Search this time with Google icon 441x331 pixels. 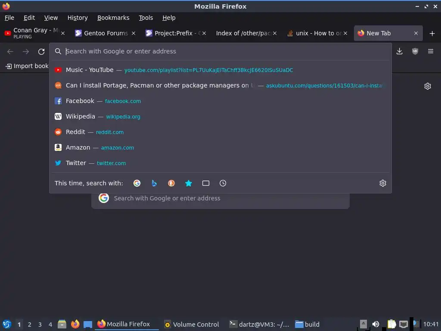[137, 183]
